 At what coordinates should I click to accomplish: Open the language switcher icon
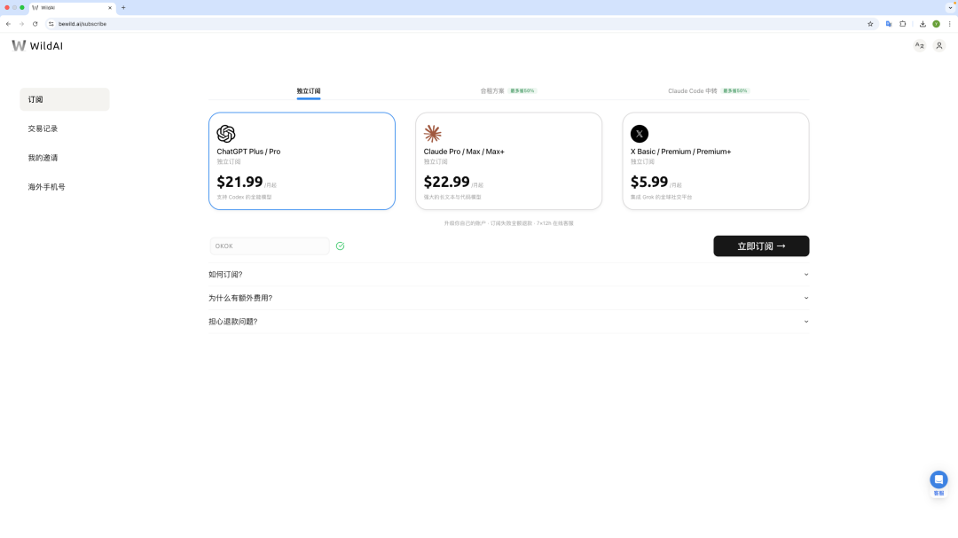click(x=919, y=46)
